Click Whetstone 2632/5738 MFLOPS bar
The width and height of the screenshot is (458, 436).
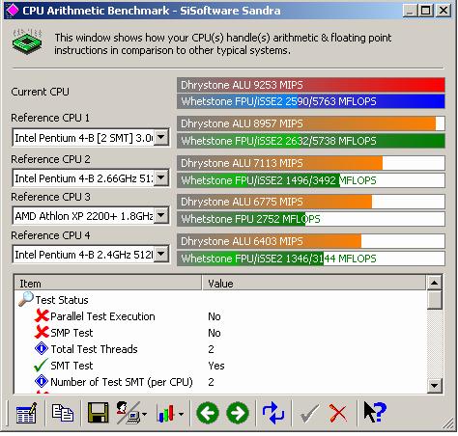tap(311, 141)
